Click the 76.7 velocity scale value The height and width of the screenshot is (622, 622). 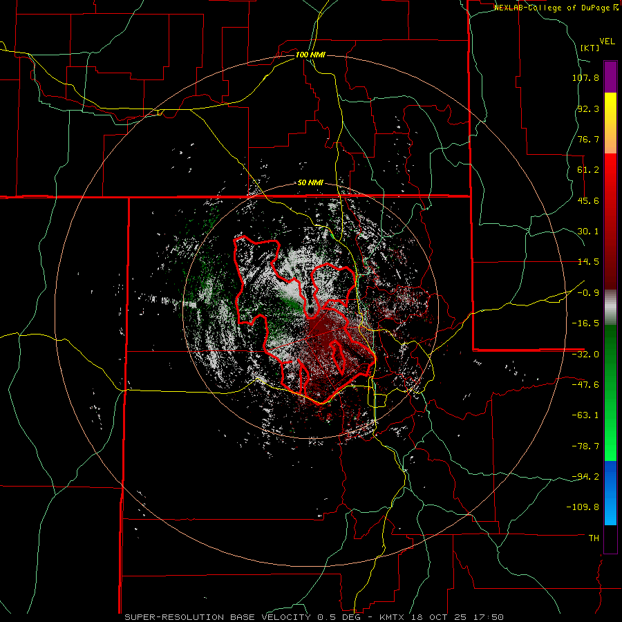(x=588, y=139)
